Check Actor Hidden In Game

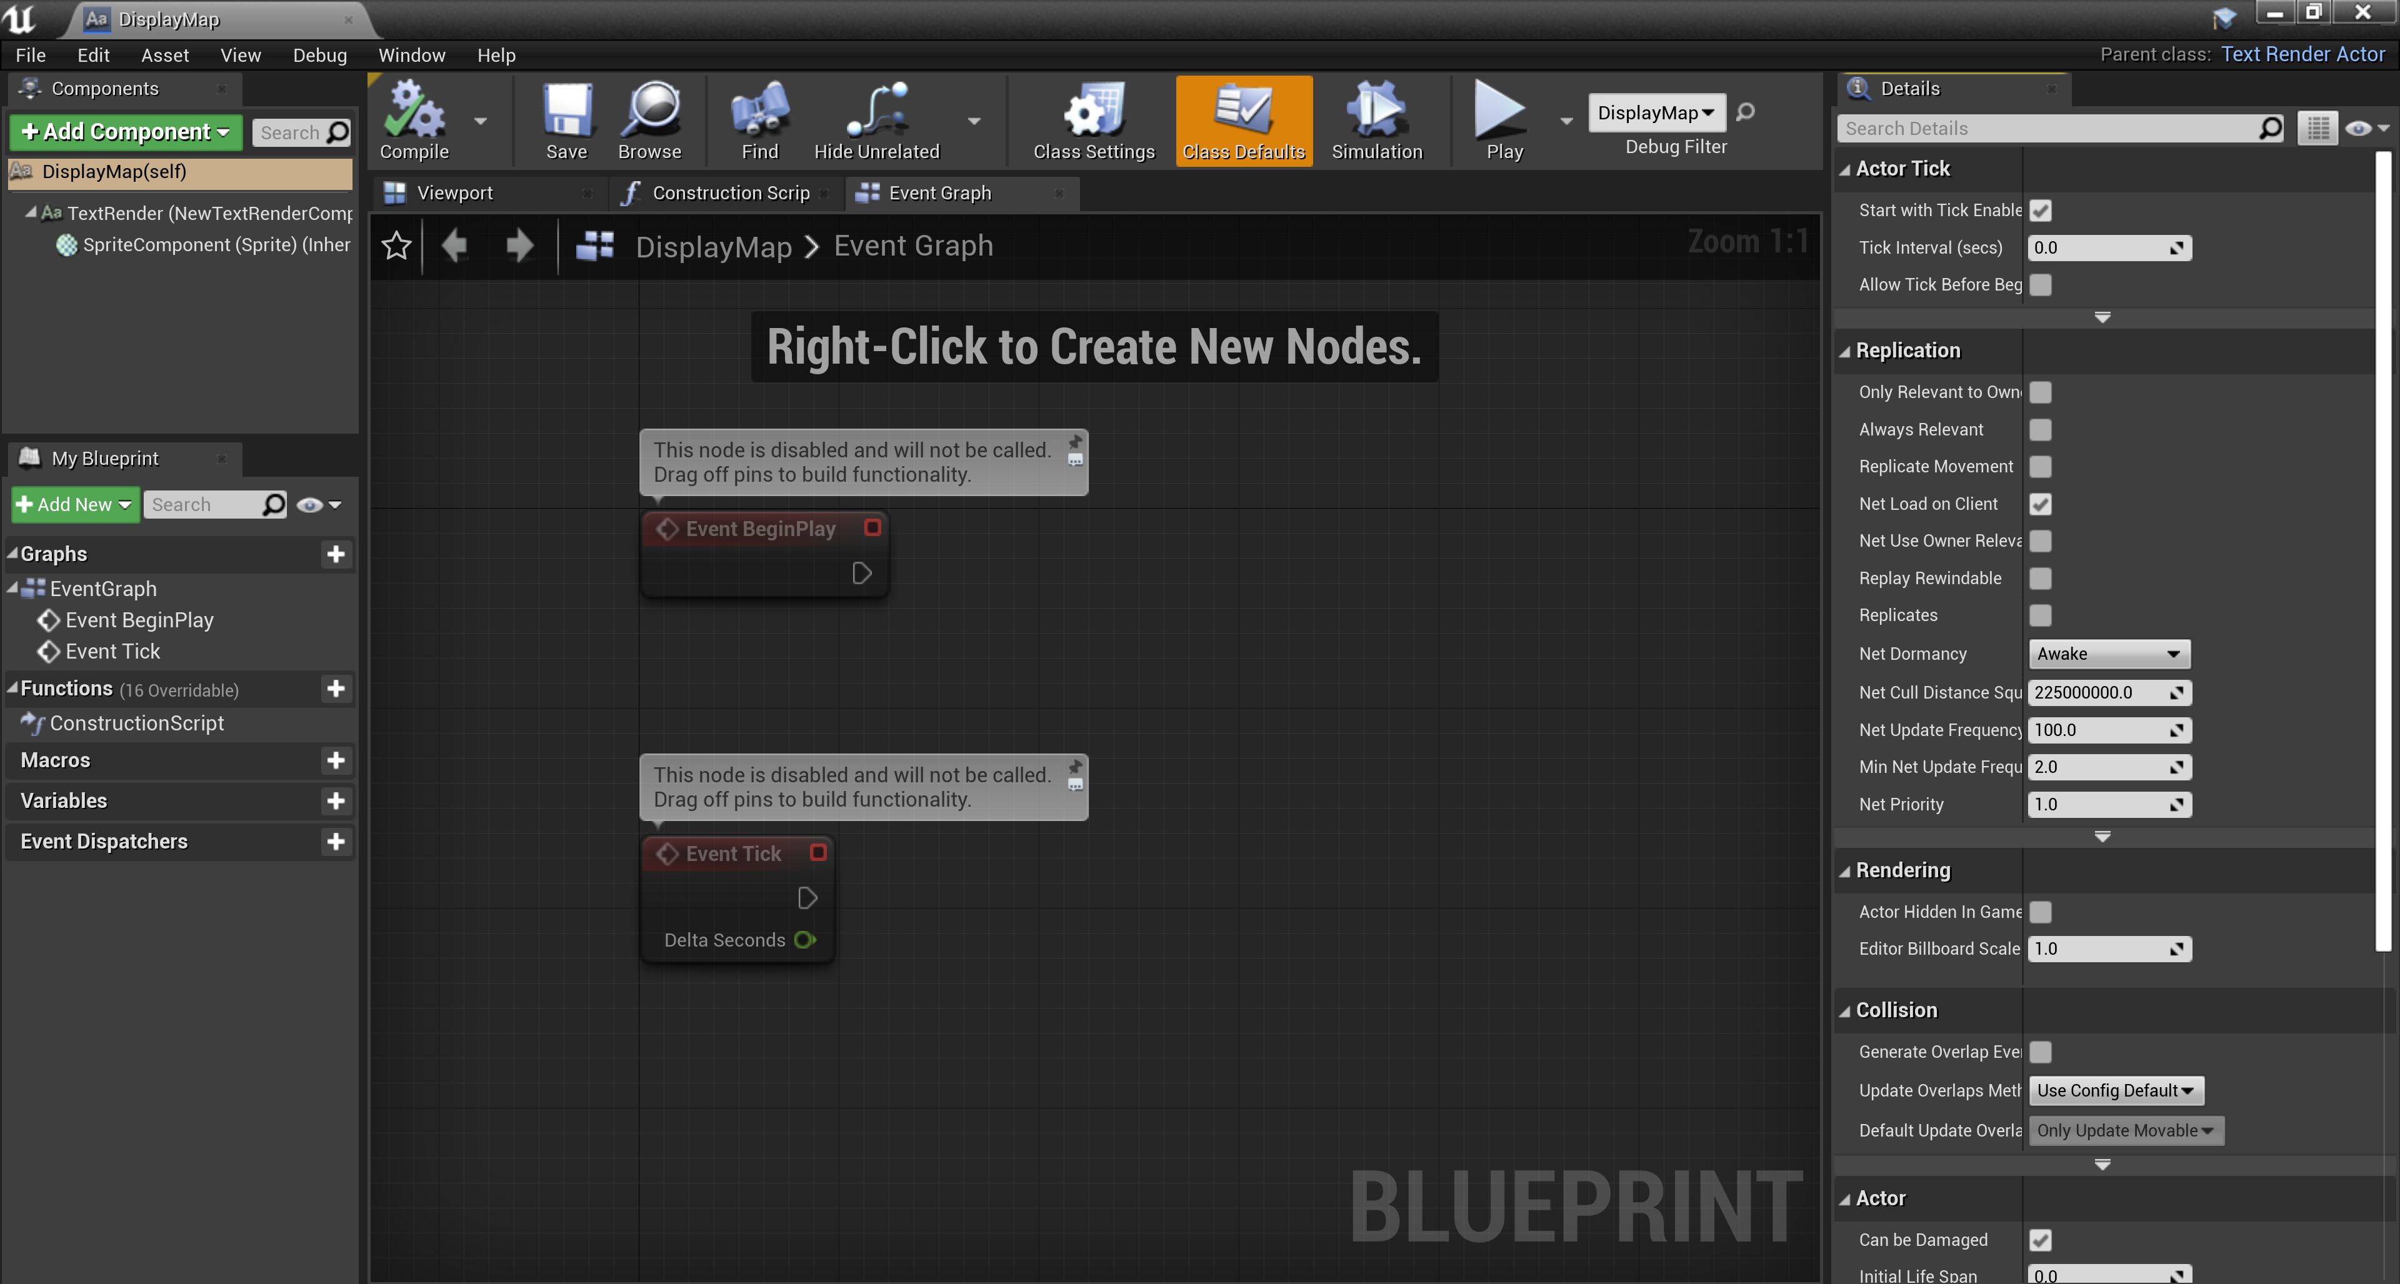click(x=2041, y=912)
